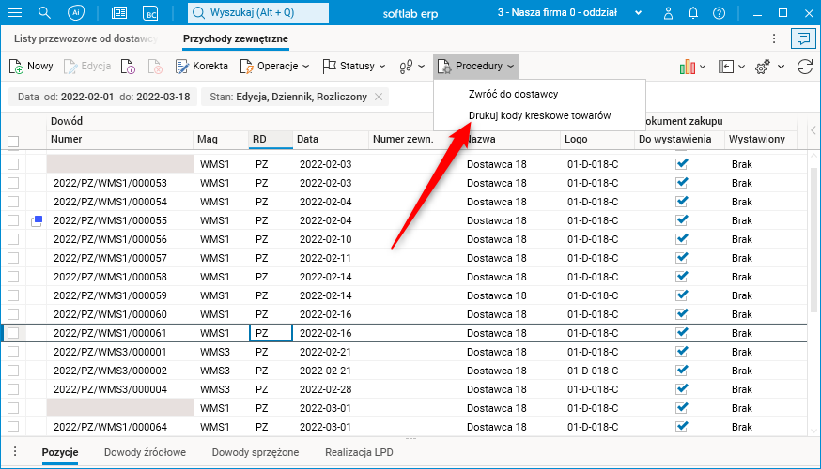Click the Wystawiony column header
The height and width of the screenshot is (469, 821).
point(760,139)
